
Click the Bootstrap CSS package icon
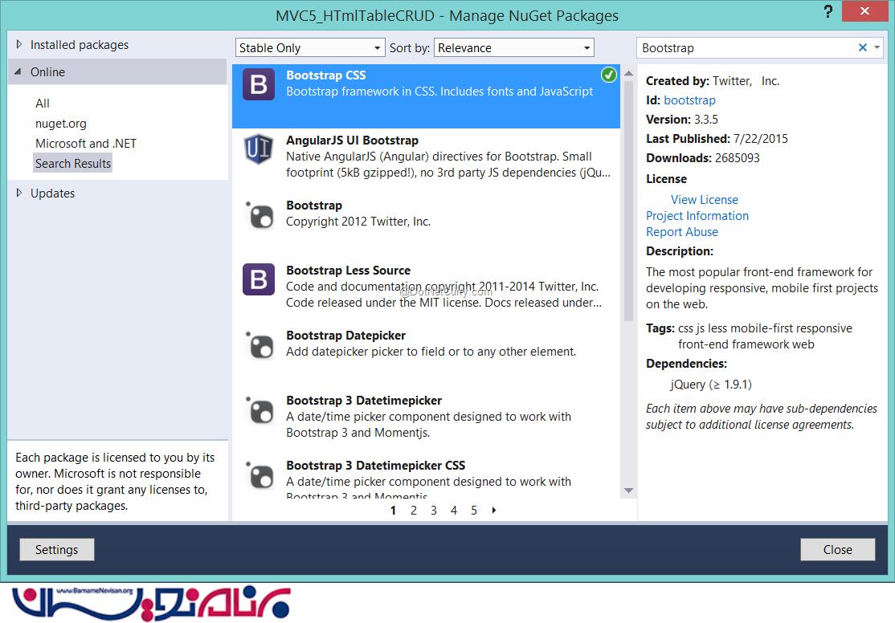pyautogui.click(x=259, y=84)
